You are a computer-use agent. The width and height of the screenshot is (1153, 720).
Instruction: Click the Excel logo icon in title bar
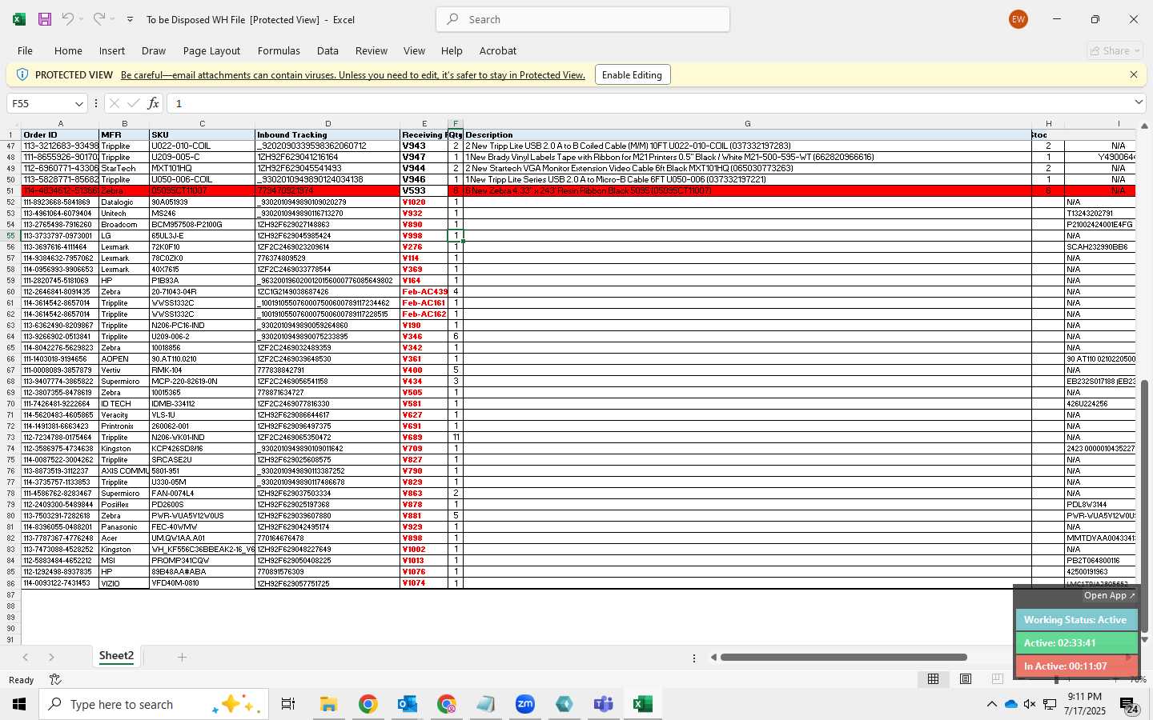[19, 19]
